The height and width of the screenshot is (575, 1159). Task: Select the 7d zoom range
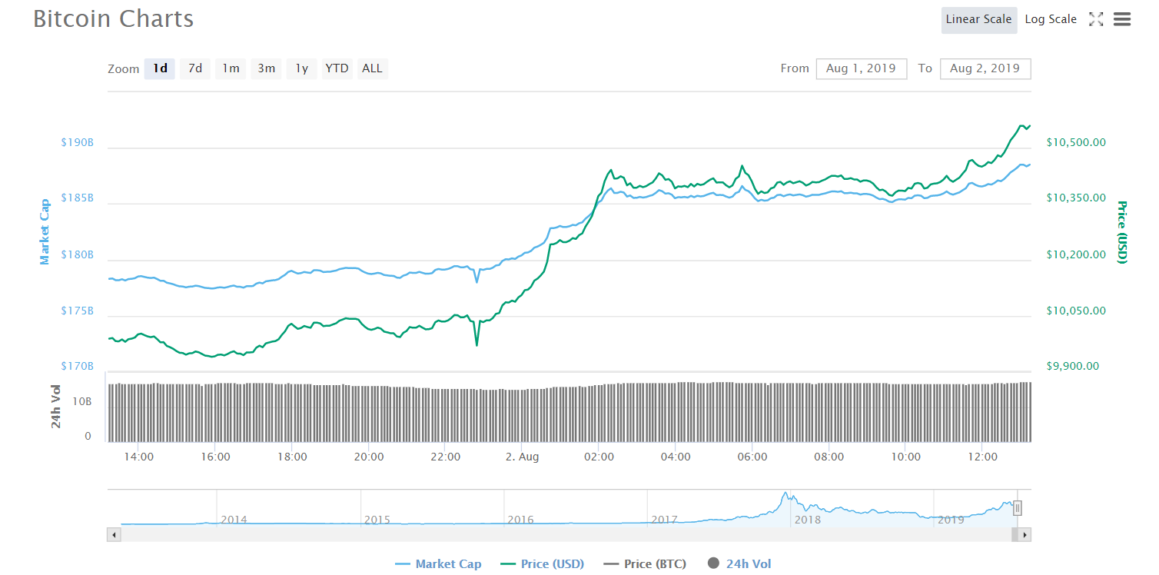(x=195, y=68)
